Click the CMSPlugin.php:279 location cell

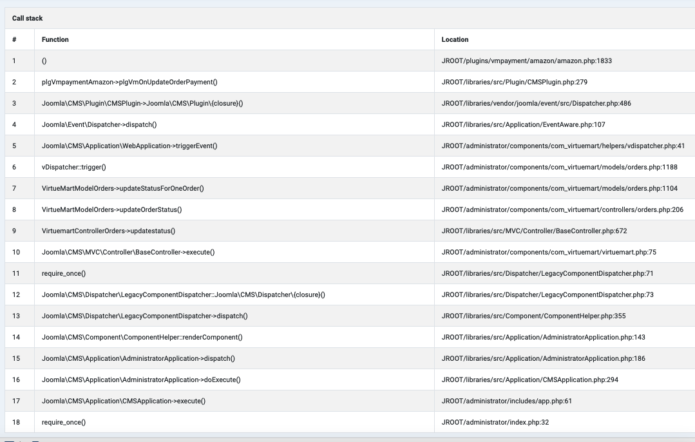[514, 82]
